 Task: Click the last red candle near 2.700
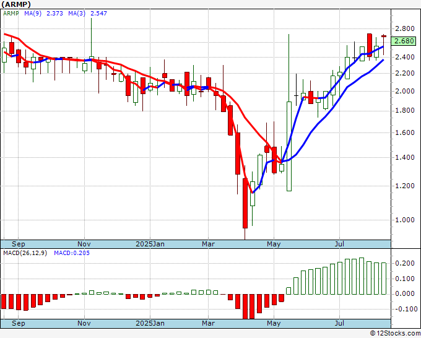384,36
